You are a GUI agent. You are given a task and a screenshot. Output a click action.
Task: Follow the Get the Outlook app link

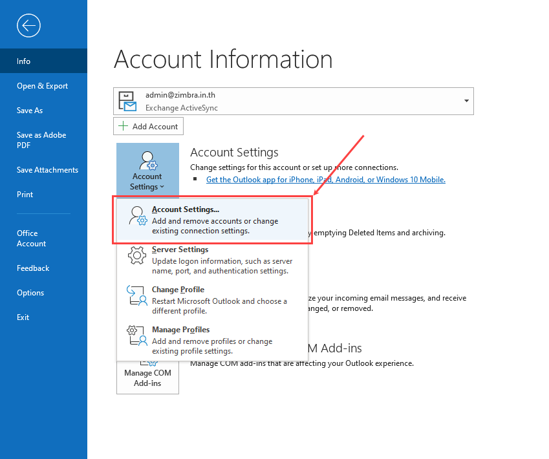pos(325,180)
